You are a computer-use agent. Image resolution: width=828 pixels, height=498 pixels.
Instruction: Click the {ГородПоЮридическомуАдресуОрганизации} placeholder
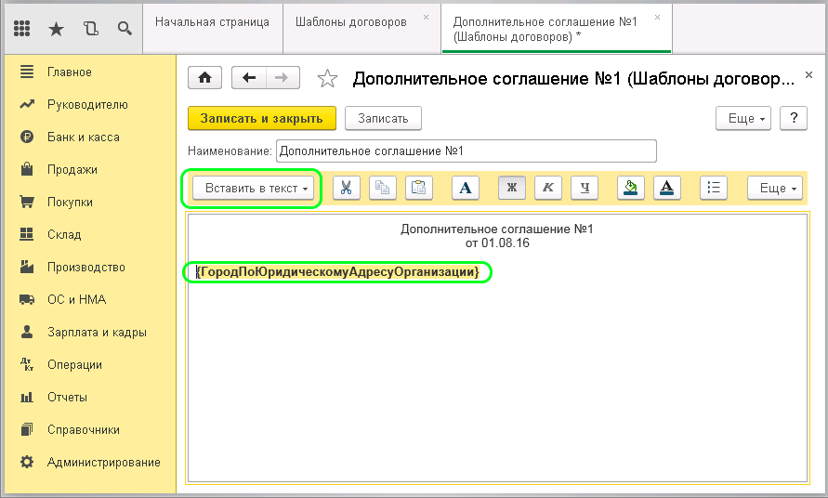tap(338, 272)
